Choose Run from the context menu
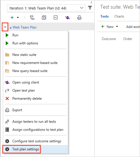This screenshot has width=140, height=157. (x=35, y=35)
